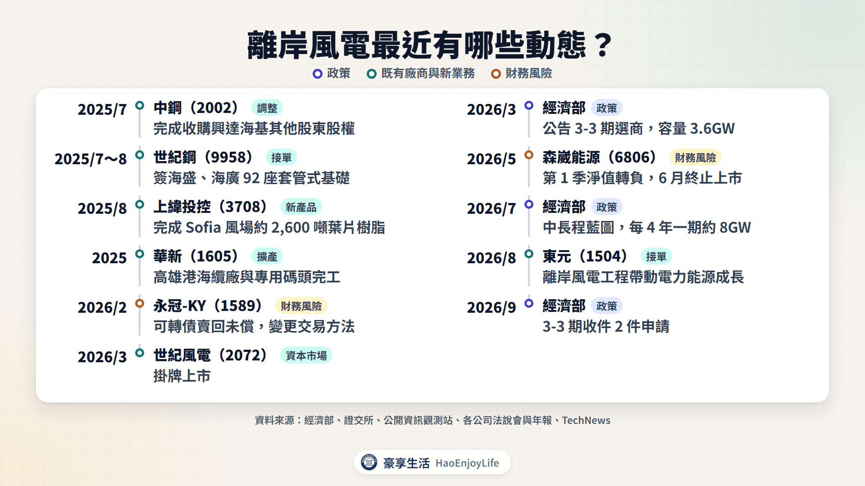The image size is (865, 486).
Task: Select the 2026/2 永冠-KY timeline marker
Action: click(140, 303)
